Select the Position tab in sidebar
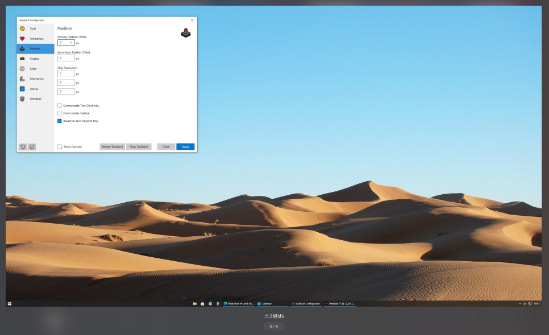Screen dimensions: 549x335 point(35,49)
